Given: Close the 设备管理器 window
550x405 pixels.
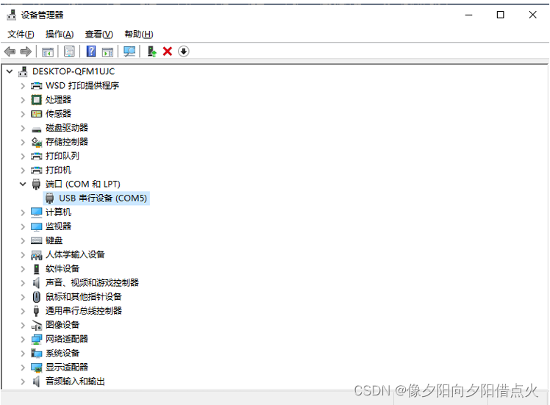Looking at the screenshot, I should (x=532, y=15).
